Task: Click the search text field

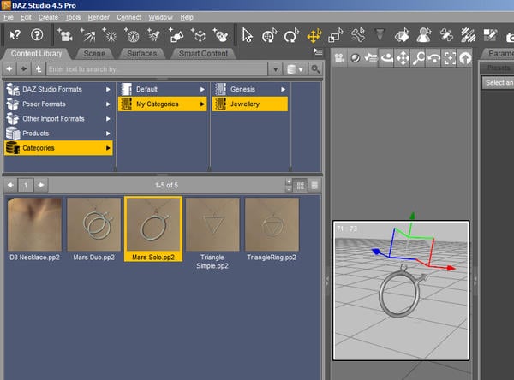Action: (157, 69)
